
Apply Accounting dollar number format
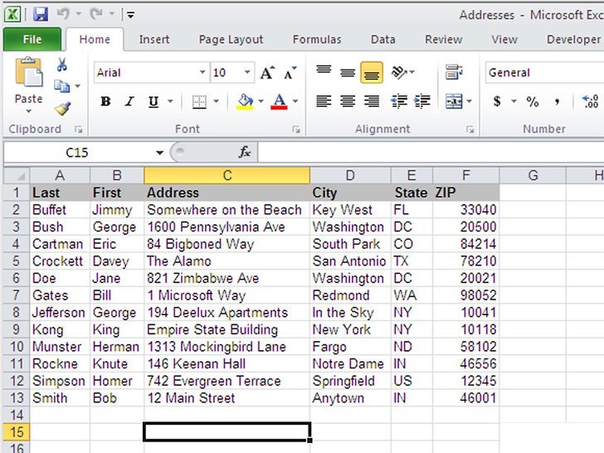(497, 102)
